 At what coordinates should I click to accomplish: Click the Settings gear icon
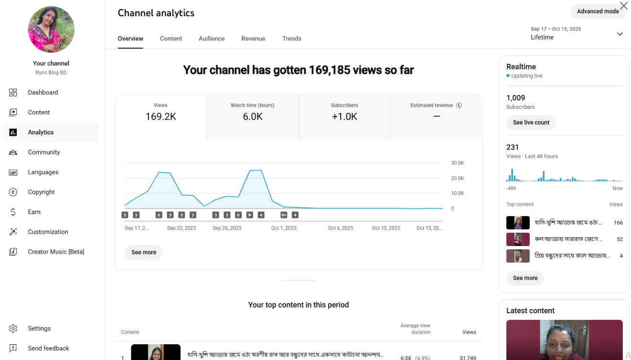13,328
